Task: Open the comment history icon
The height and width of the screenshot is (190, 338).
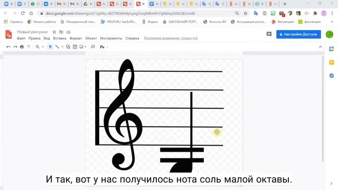Action: 269,34
